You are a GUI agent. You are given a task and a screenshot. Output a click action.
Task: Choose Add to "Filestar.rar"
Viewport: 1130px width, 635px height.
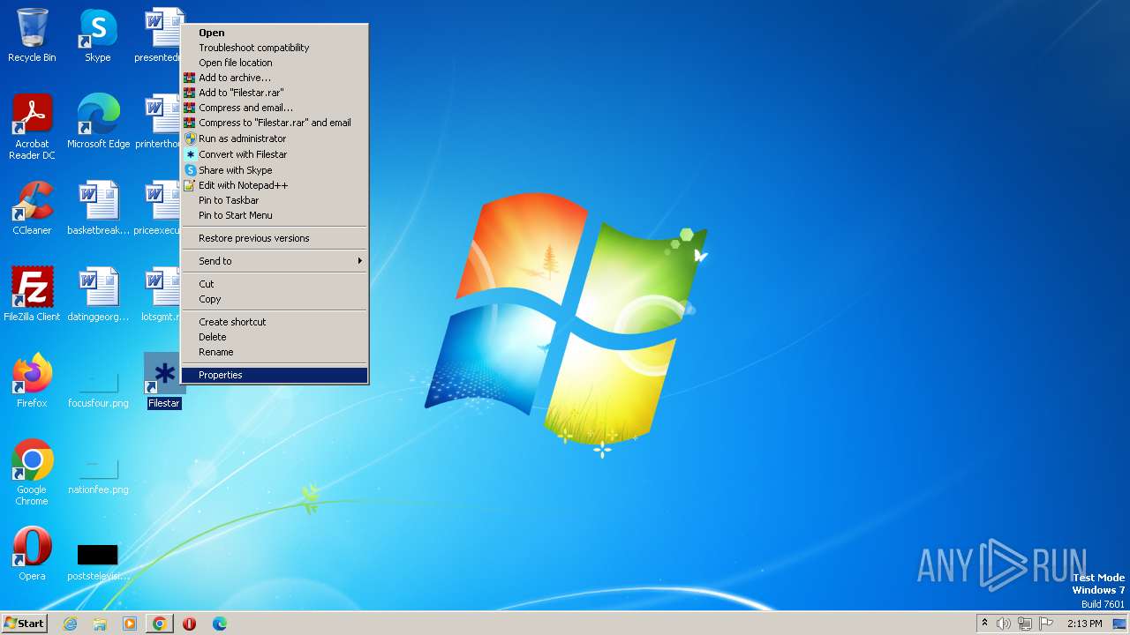[x=275, y=93]
